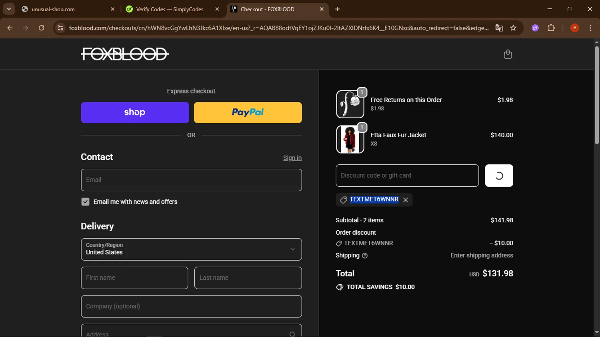Click the Etta Faux Fur Jacket thumbnail

pyautogui.click(x=350, y=139)
